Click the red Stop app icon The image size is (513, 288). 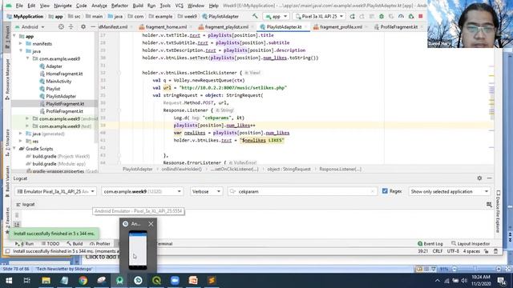(x=421, y=16)
